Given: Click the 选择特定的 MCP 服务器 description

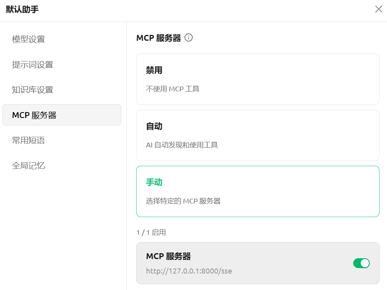Looking at the screenshot, I should [x=183, y=201].
